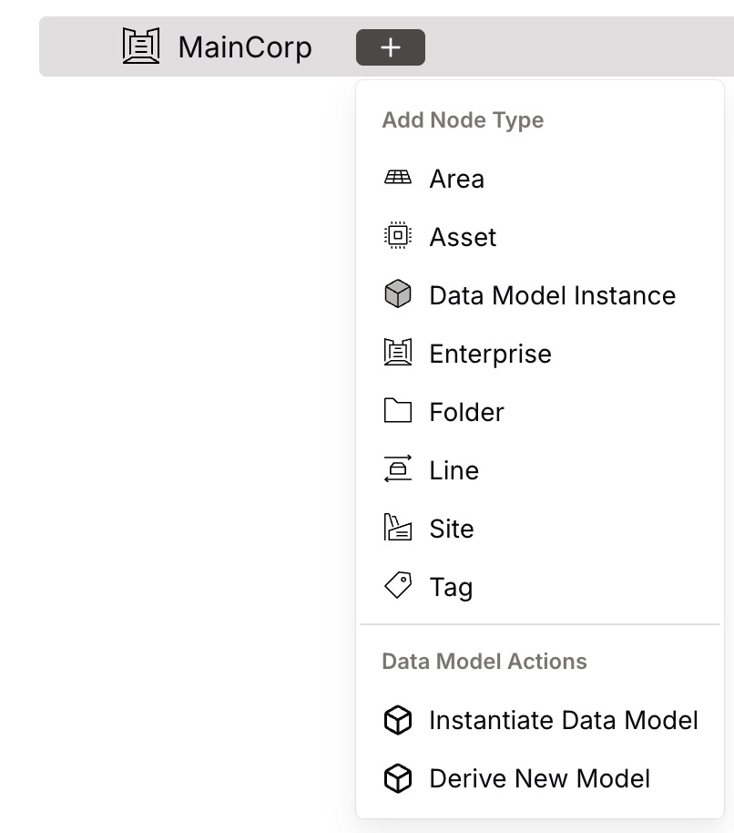Click the Line conveyor icon

[x=398, y=468]
